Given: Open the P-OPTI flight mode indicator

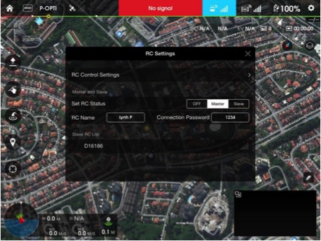Looking at the screenshot, I should coord(48,9).
